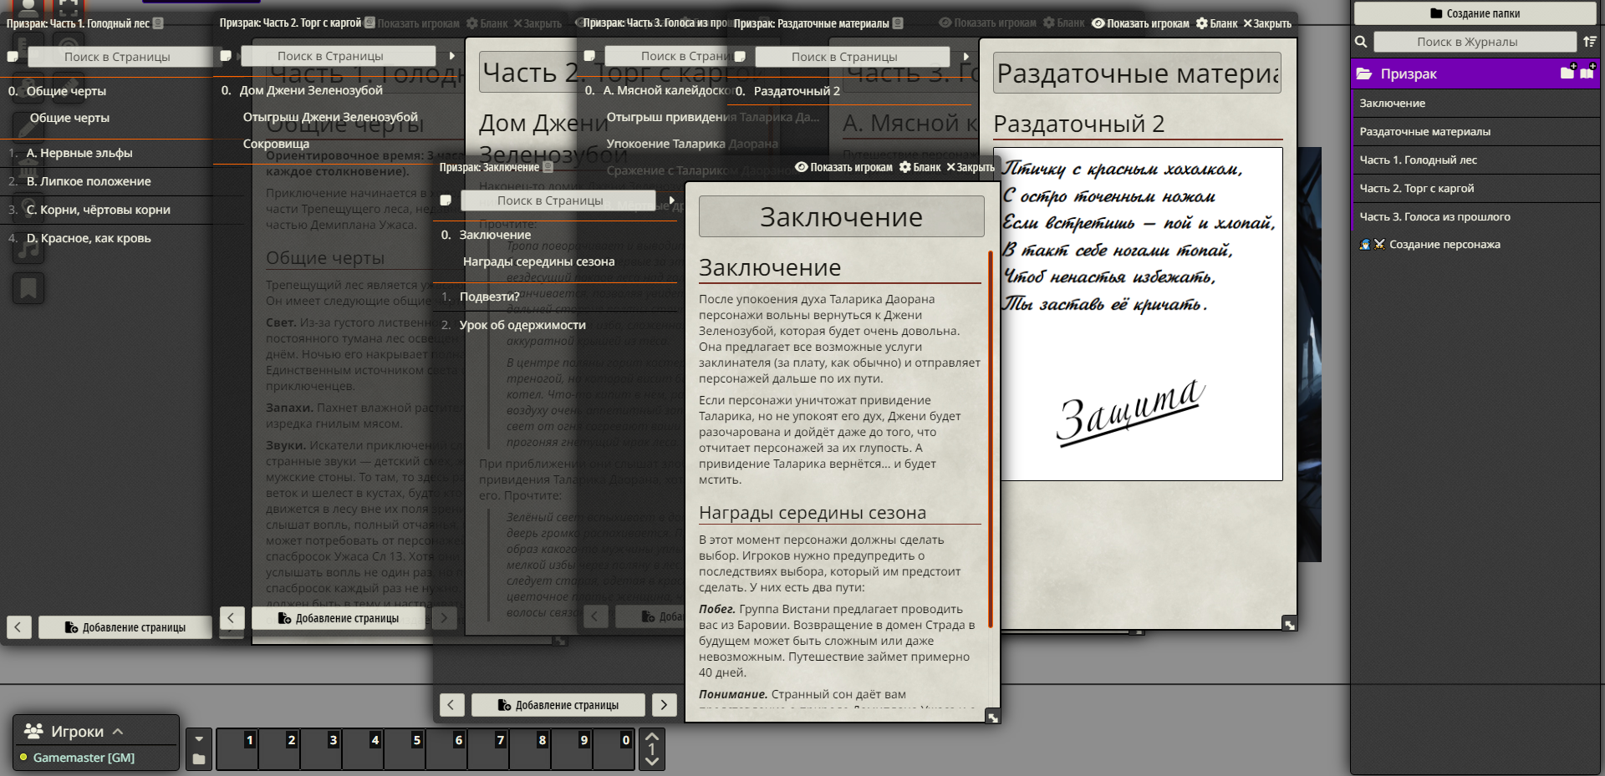Collapse the sidebar arrow in Раздаточные материалы window

pos(966,57)
